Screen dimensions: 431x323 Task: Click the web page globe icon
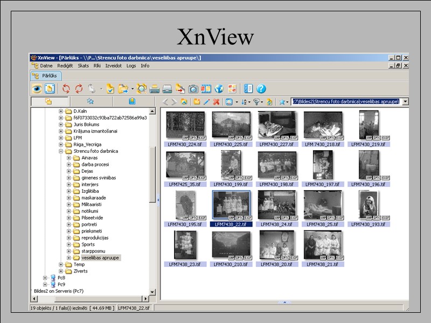click(x=219, y=89)
